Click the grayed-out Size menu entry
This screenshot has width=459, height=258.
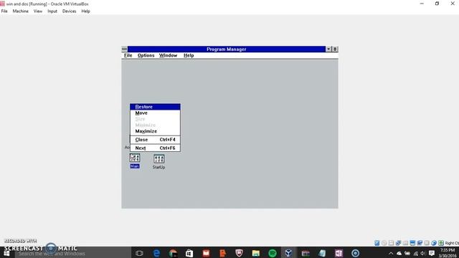pyautogui.click(x=155, y=119)
